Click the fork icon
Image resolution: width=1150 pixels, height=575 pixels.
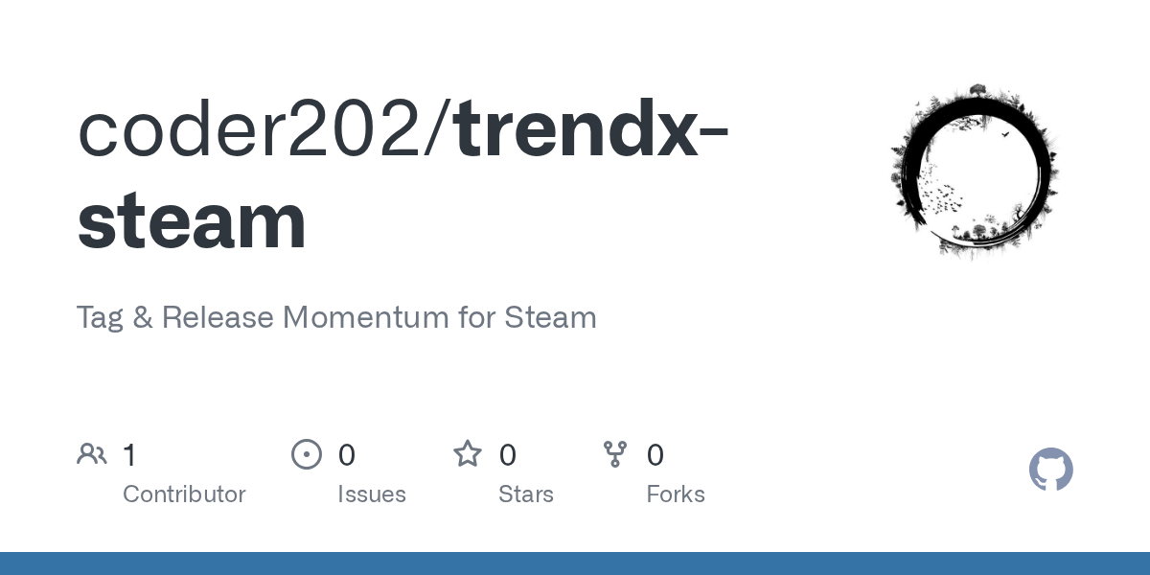tap(615, 454)
